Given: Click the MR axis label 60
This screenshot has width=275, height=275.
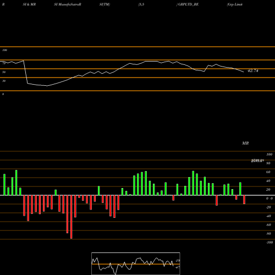Looking at the screenshot, I should pos(268,172).
